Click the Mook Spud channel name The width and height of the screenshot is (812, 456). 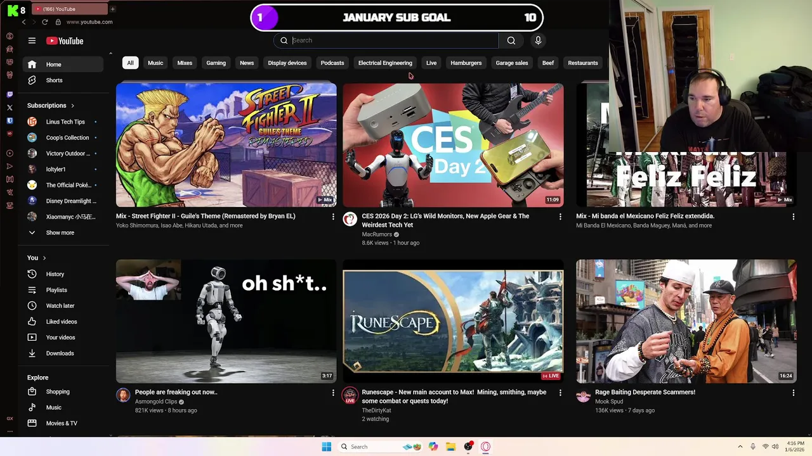pos(609,402)
